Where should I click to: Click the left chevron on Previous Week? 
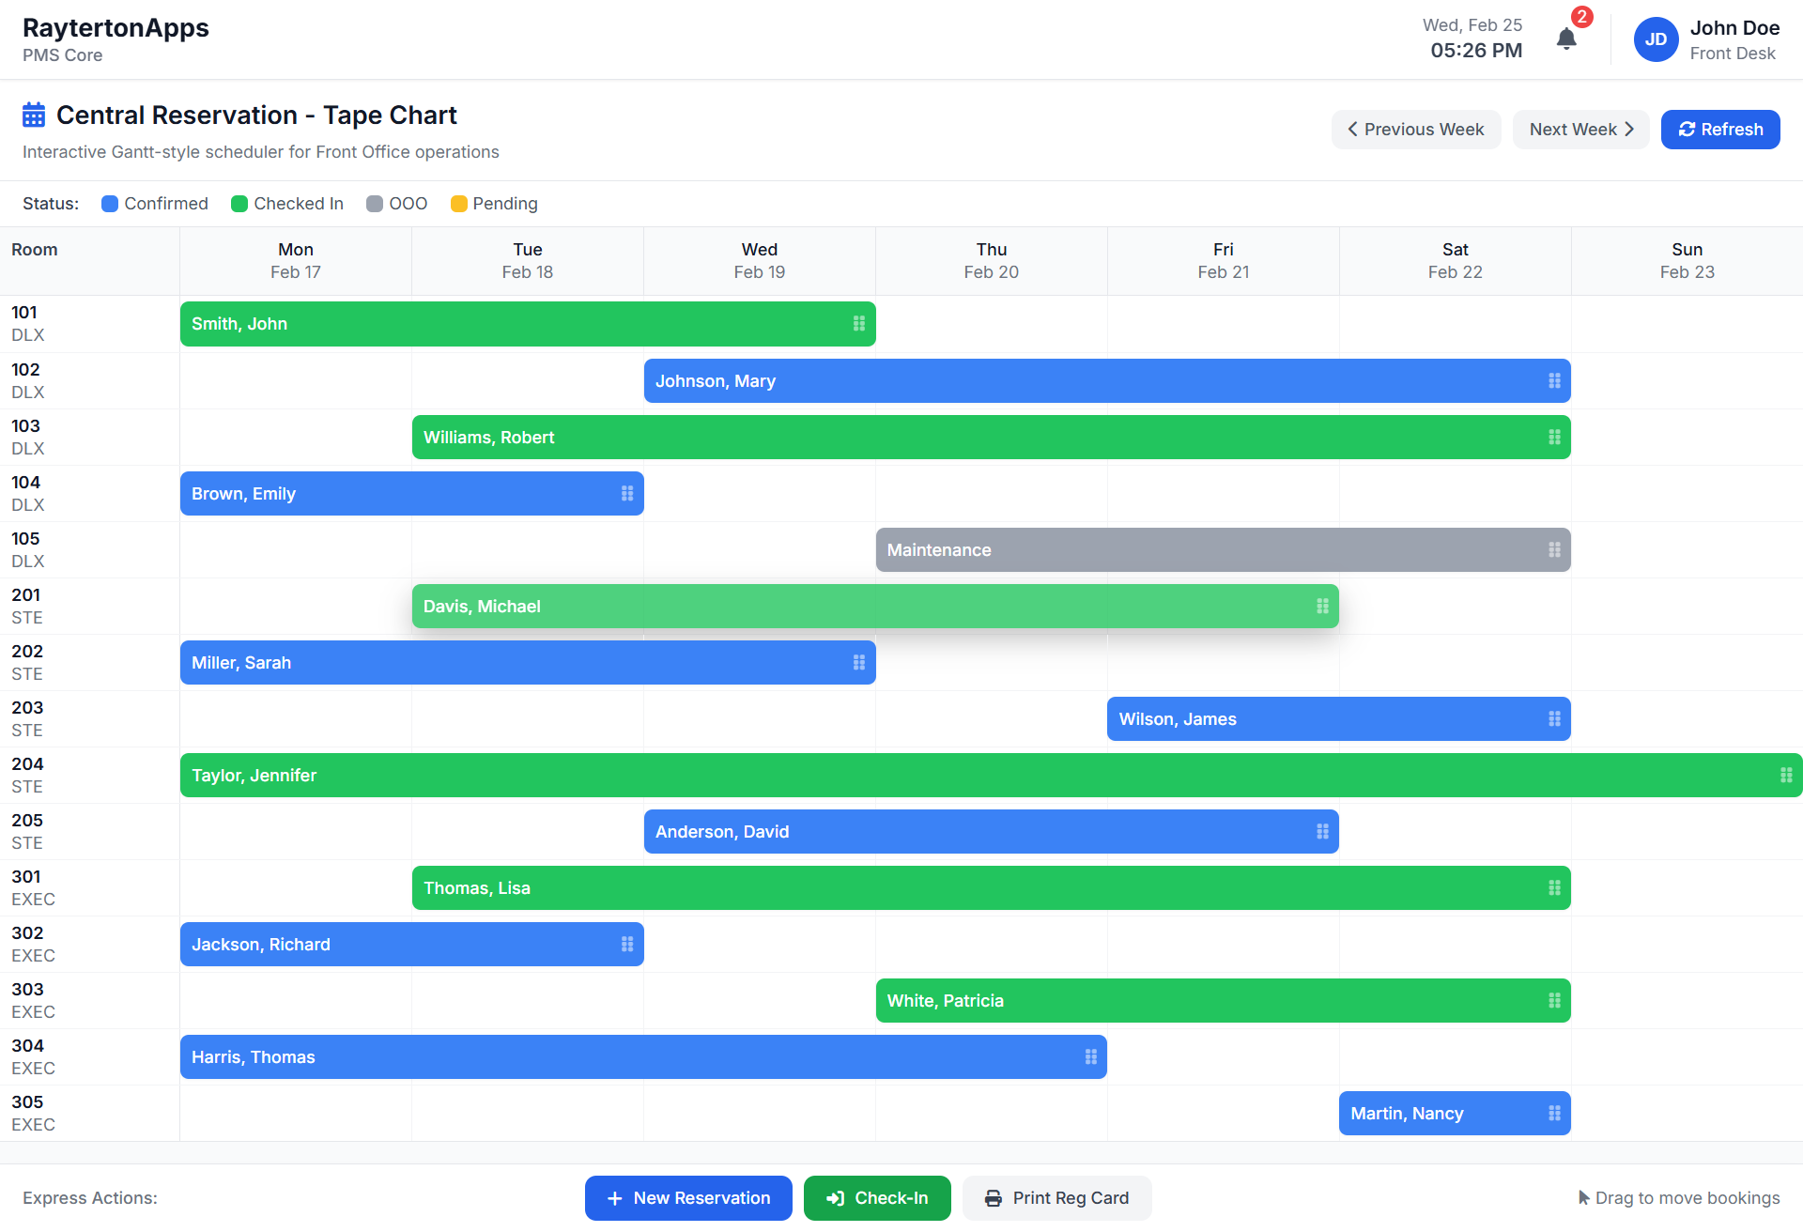pos(1352,129)
